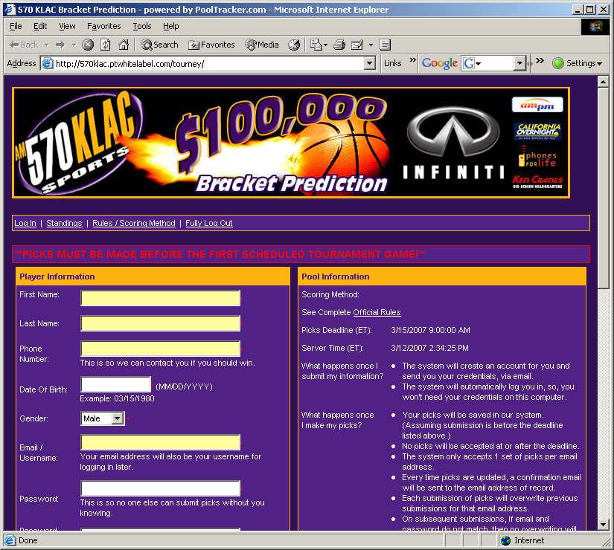Click the Refresh page icon
Image resolution: width=614 pixels, height=550 pixels.
pyautogui.click(x=106, y=45)
